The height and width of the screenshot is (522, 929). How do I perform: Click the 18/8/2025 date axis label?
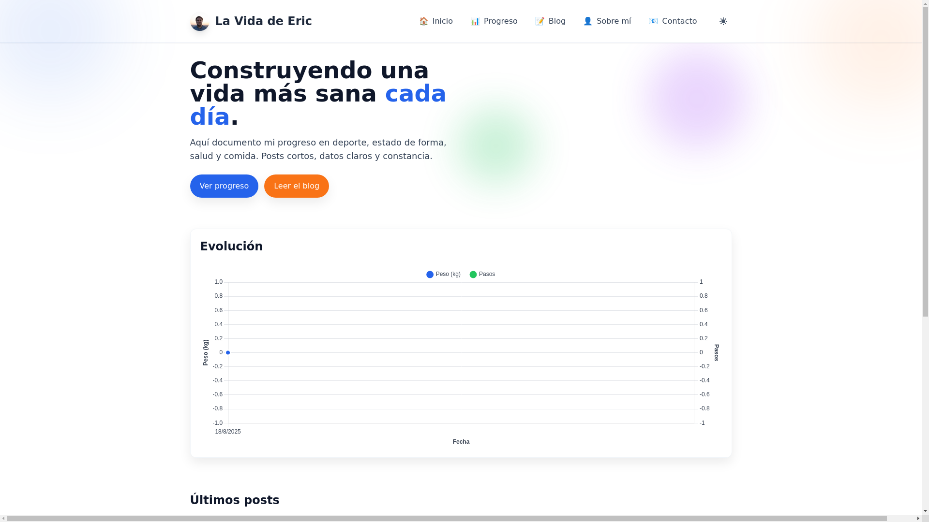pos(228,432)
